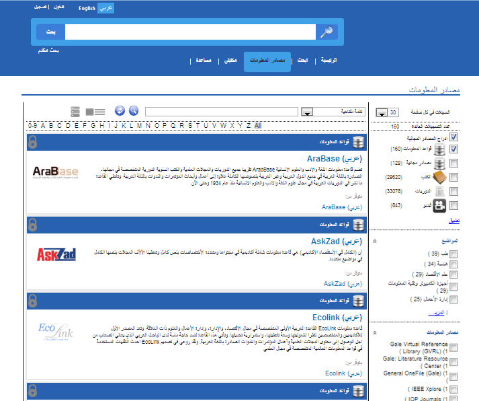Click the blue refresh arrows icon
This screenshot has width=479, height=401.
click(120, 110)
